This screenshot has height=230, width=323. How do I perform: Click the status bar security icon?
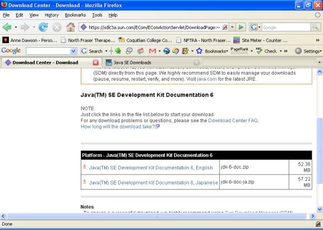[x=319, y=224]
